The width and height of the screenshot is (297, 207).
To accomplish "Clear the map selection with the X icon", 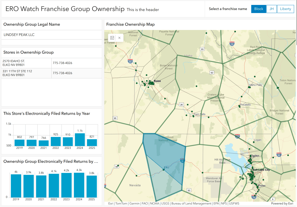I will [119, 38].
